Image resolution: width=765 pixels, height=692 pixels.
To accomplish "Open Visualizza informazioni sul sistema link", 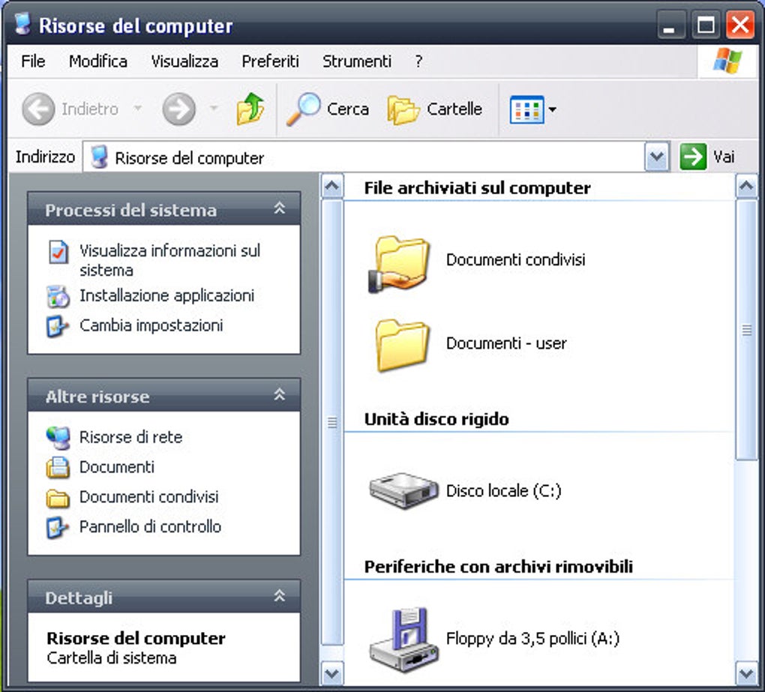I will pyautogui.click(x=169, y=260).
